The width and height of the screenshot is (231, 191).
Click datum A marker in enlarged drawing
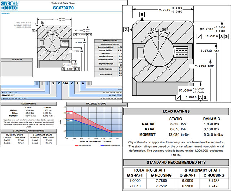127,30
